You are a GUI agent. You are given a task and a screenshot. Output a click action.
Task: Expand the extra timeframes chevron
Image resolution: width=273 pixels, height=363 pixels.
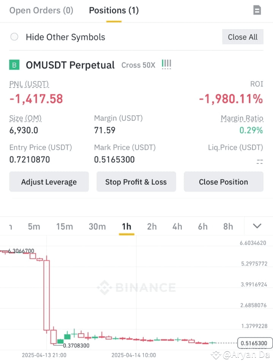(257, 226)
